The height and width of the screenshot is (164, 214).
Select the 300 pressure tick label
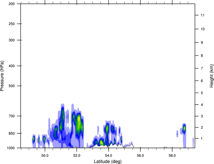pos(12,40)
